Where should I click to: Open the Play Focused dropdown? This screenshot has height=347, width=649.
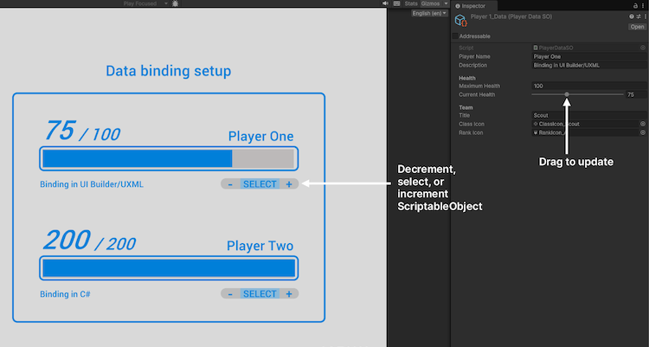click(x=144, y=4)
